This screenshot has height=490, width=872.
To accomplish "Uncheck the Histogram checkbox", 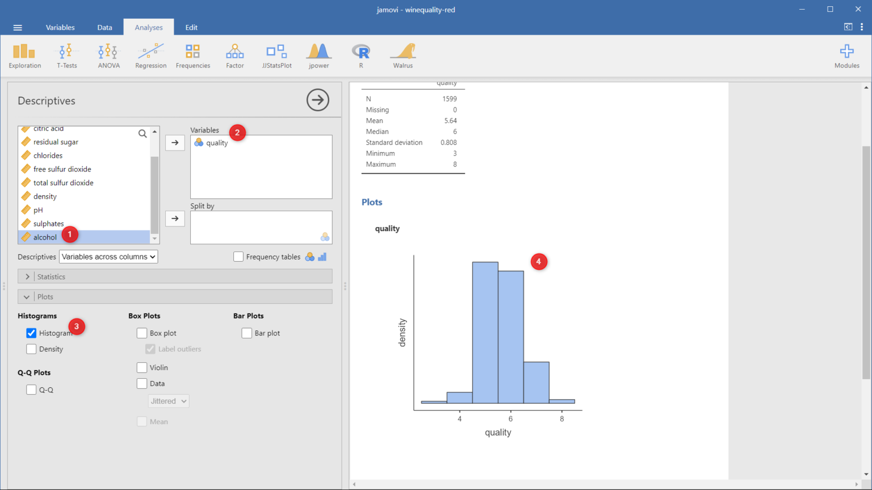I will tap(31, 333).
